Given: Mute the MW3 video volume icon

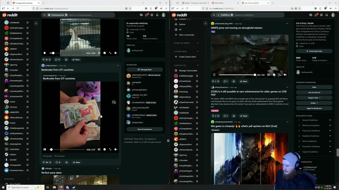Looking at the screenshot, I should click(285, 75).
